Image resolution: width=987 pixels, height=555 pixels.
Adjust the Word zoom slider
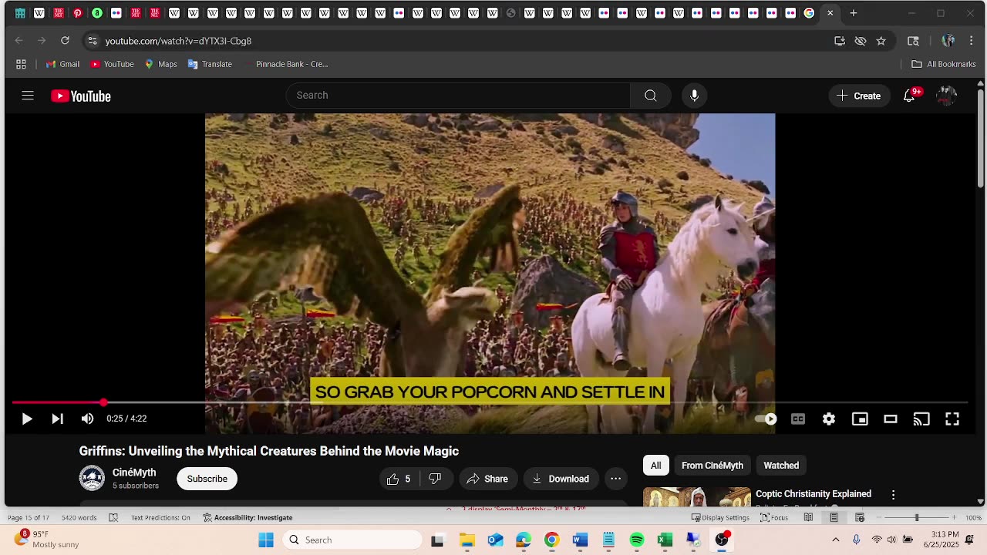[x=917, y=518]
